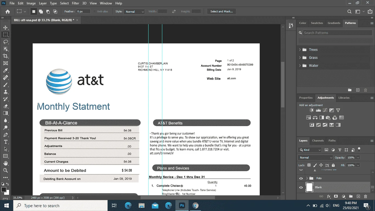Add a Channel Mixer adjustment
Viewport: 375px width, 211px height.
(x=335, y=118)
